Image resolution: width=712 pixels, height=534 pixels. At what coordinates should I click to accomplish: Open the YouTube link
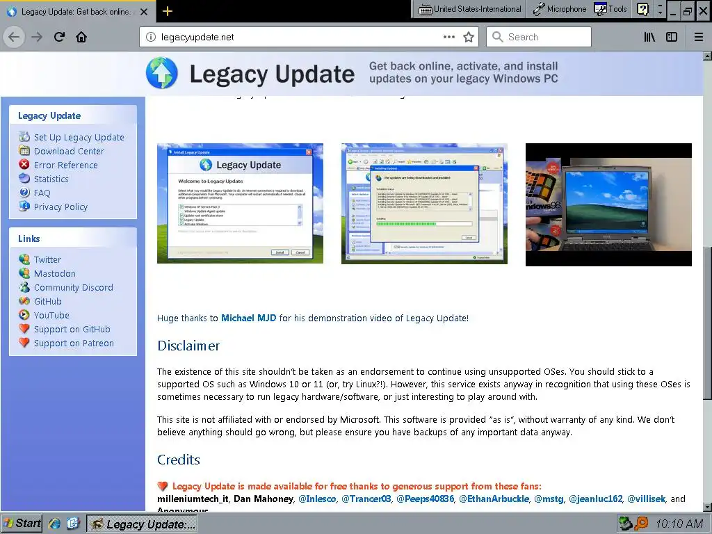(x=51, y=316)
